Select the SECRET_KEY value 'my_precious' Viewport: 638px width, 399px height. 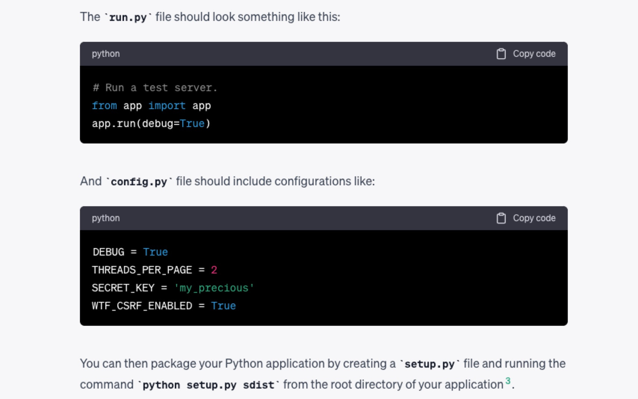click(214, 288)
